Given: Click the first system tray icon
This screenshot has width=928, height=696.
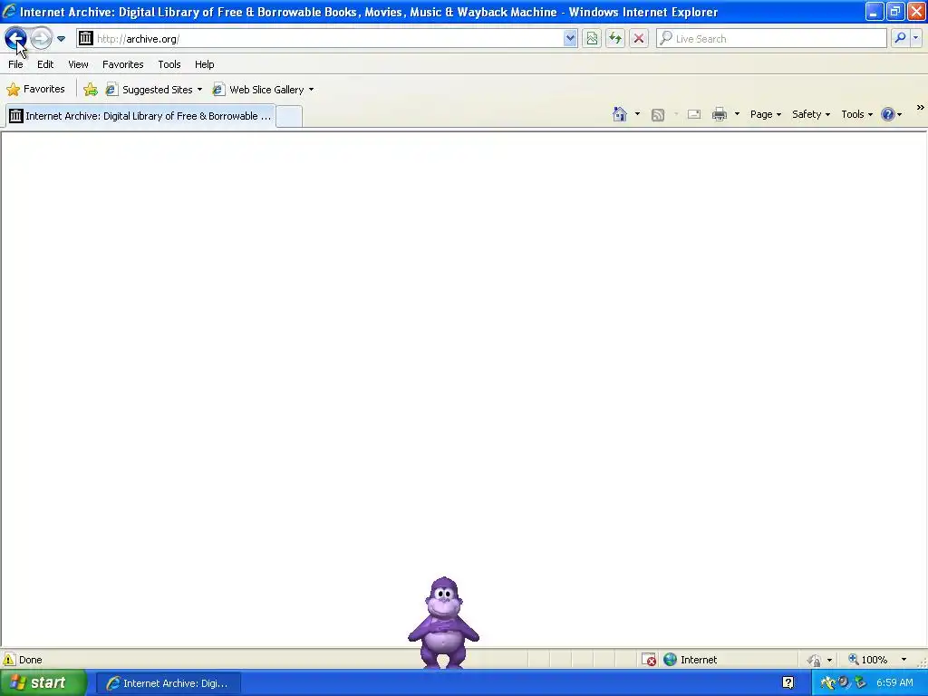Looking at the screenshot, I should [827, 683].
